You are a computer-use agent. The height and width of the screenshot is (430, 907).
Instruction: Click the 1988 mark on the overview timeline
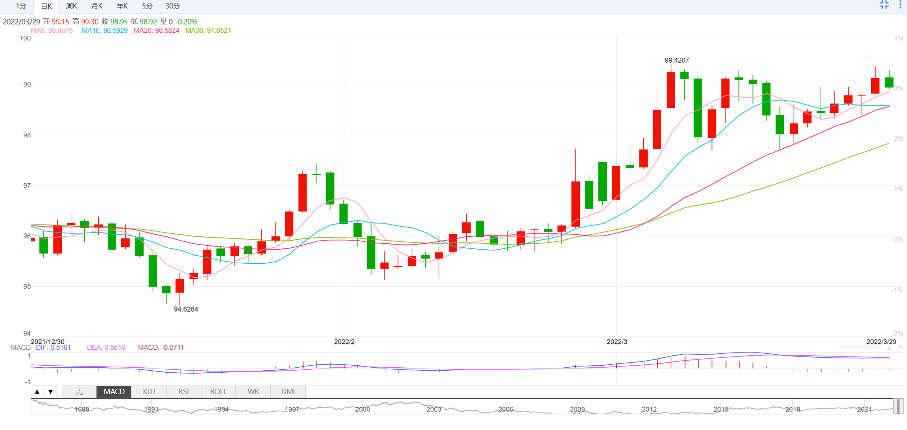[x=82, y=409]
